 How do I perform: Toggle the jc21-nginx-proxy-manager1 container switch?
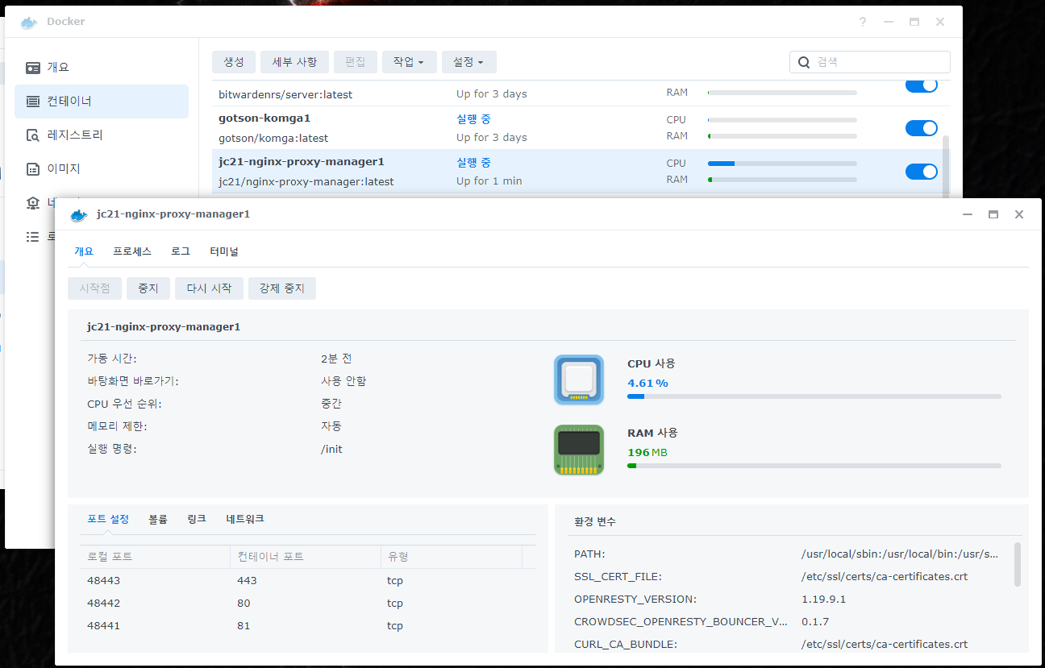(921, 172)
